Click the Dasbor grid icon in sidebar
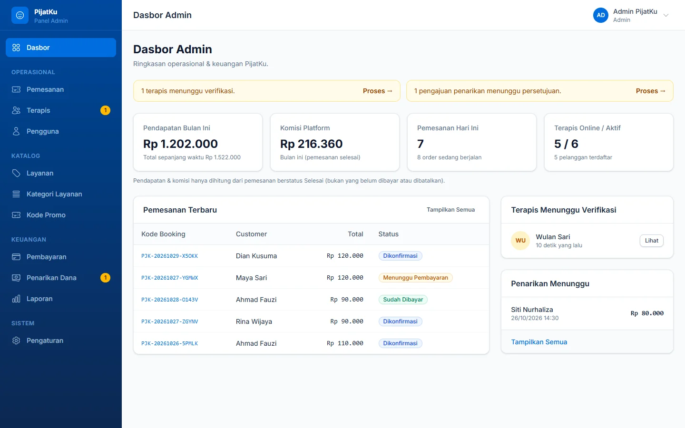Screen dimensions: 685x428 tap(16, 48)
